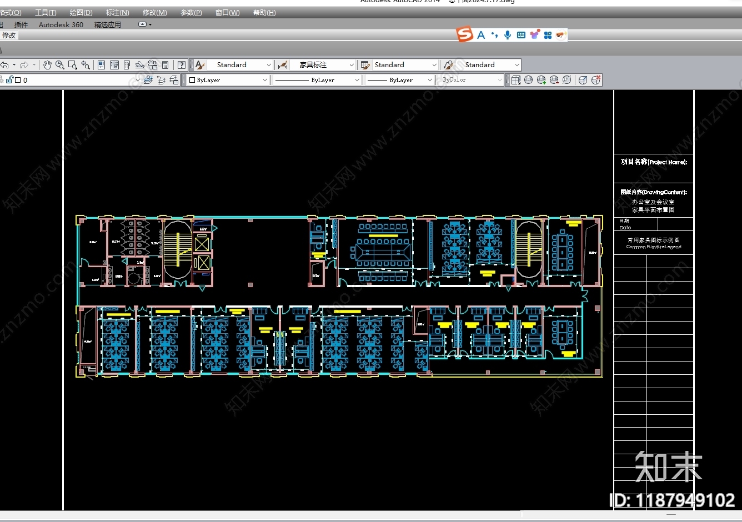The width and height of the screenshot is (742, 522).
Task: Open the 帮助(H) menu
Action: 264,13
